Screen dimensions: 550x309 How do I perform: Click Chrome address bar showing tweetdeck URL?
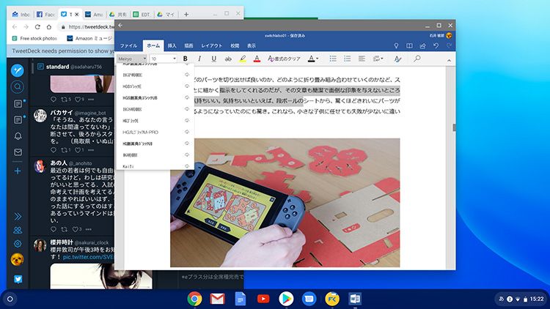click(x=88, y=27)
